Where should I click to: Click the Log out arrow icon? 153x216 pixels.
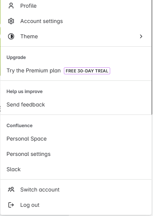11,205
